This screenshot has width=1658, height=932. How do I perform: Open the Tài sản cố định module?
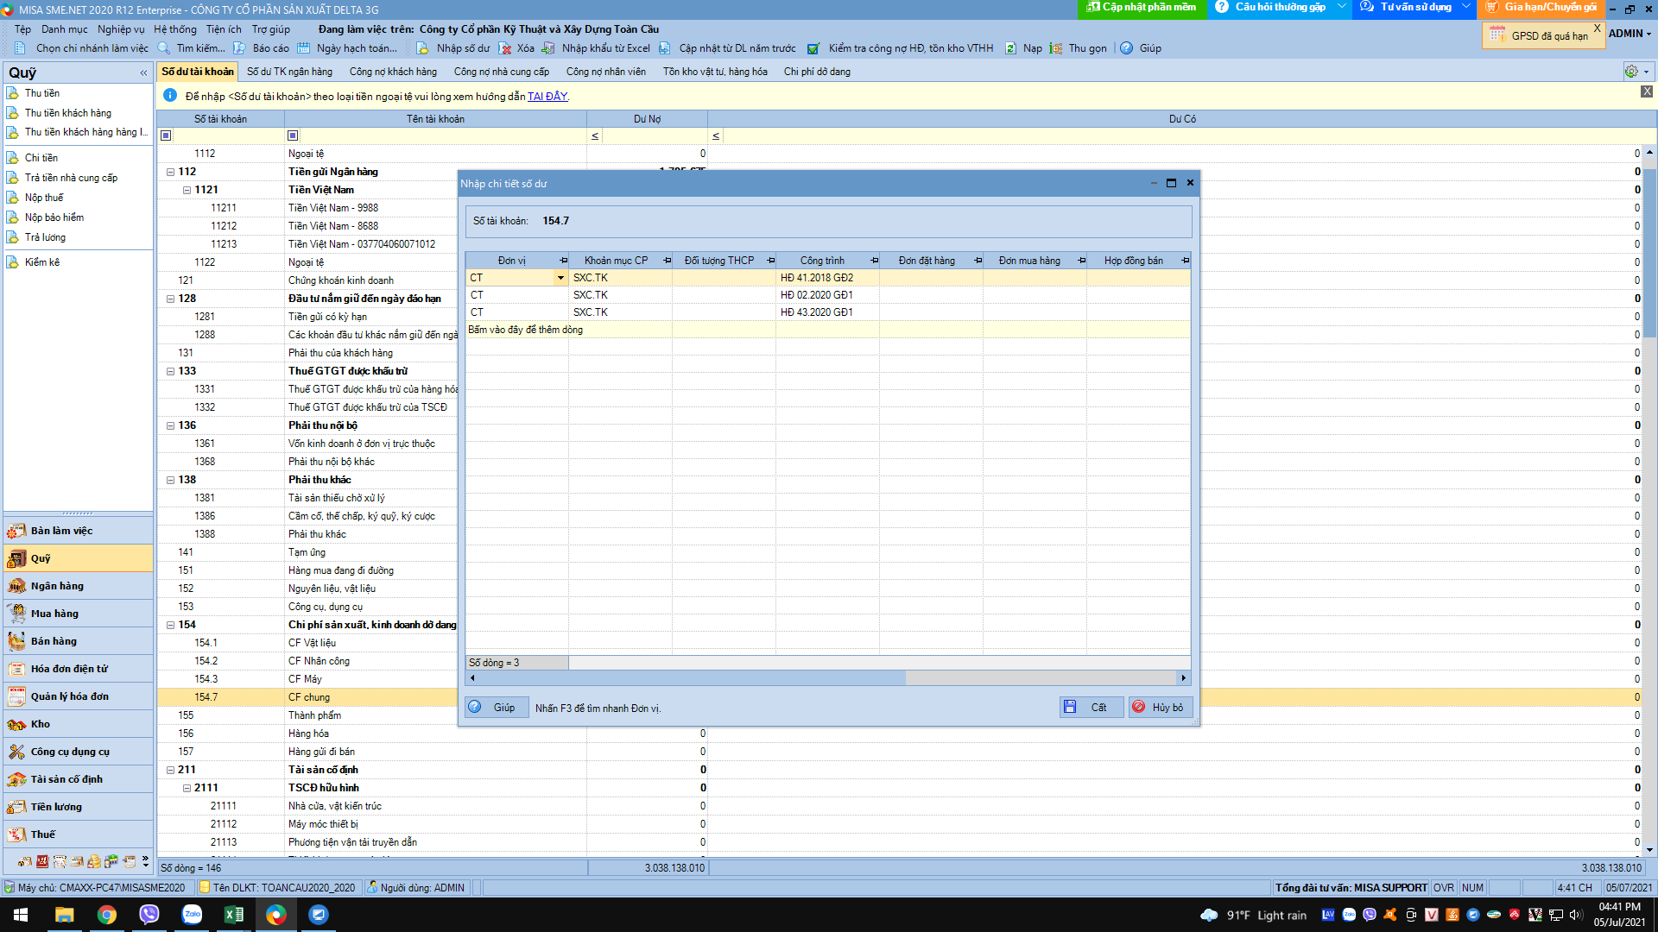pos(66,779)
